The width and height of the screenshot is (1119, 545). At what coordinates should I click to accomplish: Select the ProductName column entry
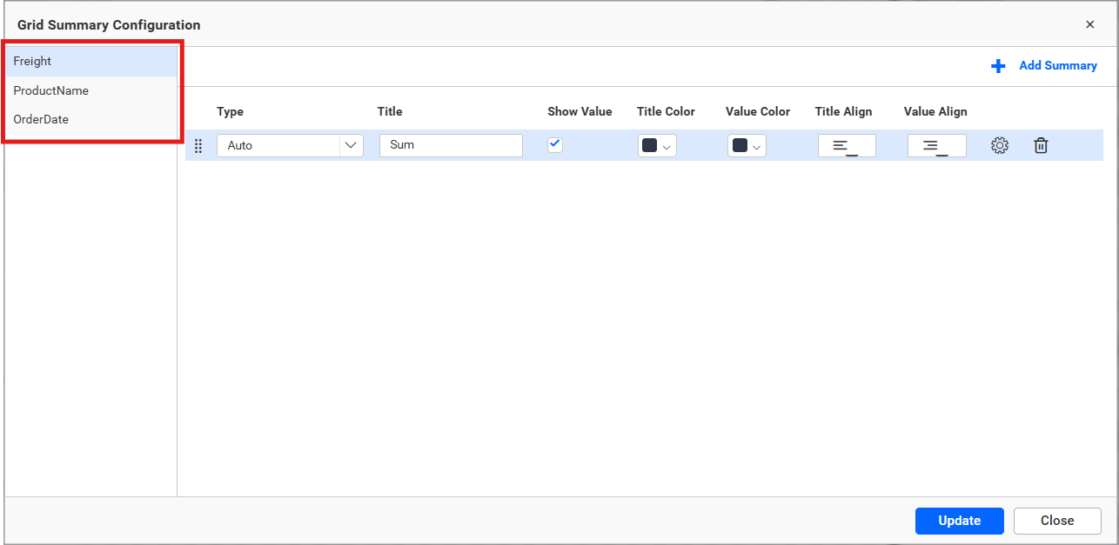tap(50, 90)
